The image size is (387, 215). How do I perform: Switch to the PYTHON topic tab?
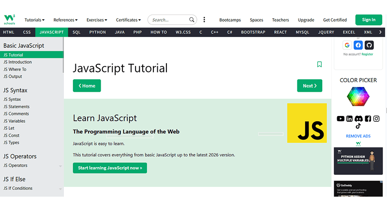97,32
